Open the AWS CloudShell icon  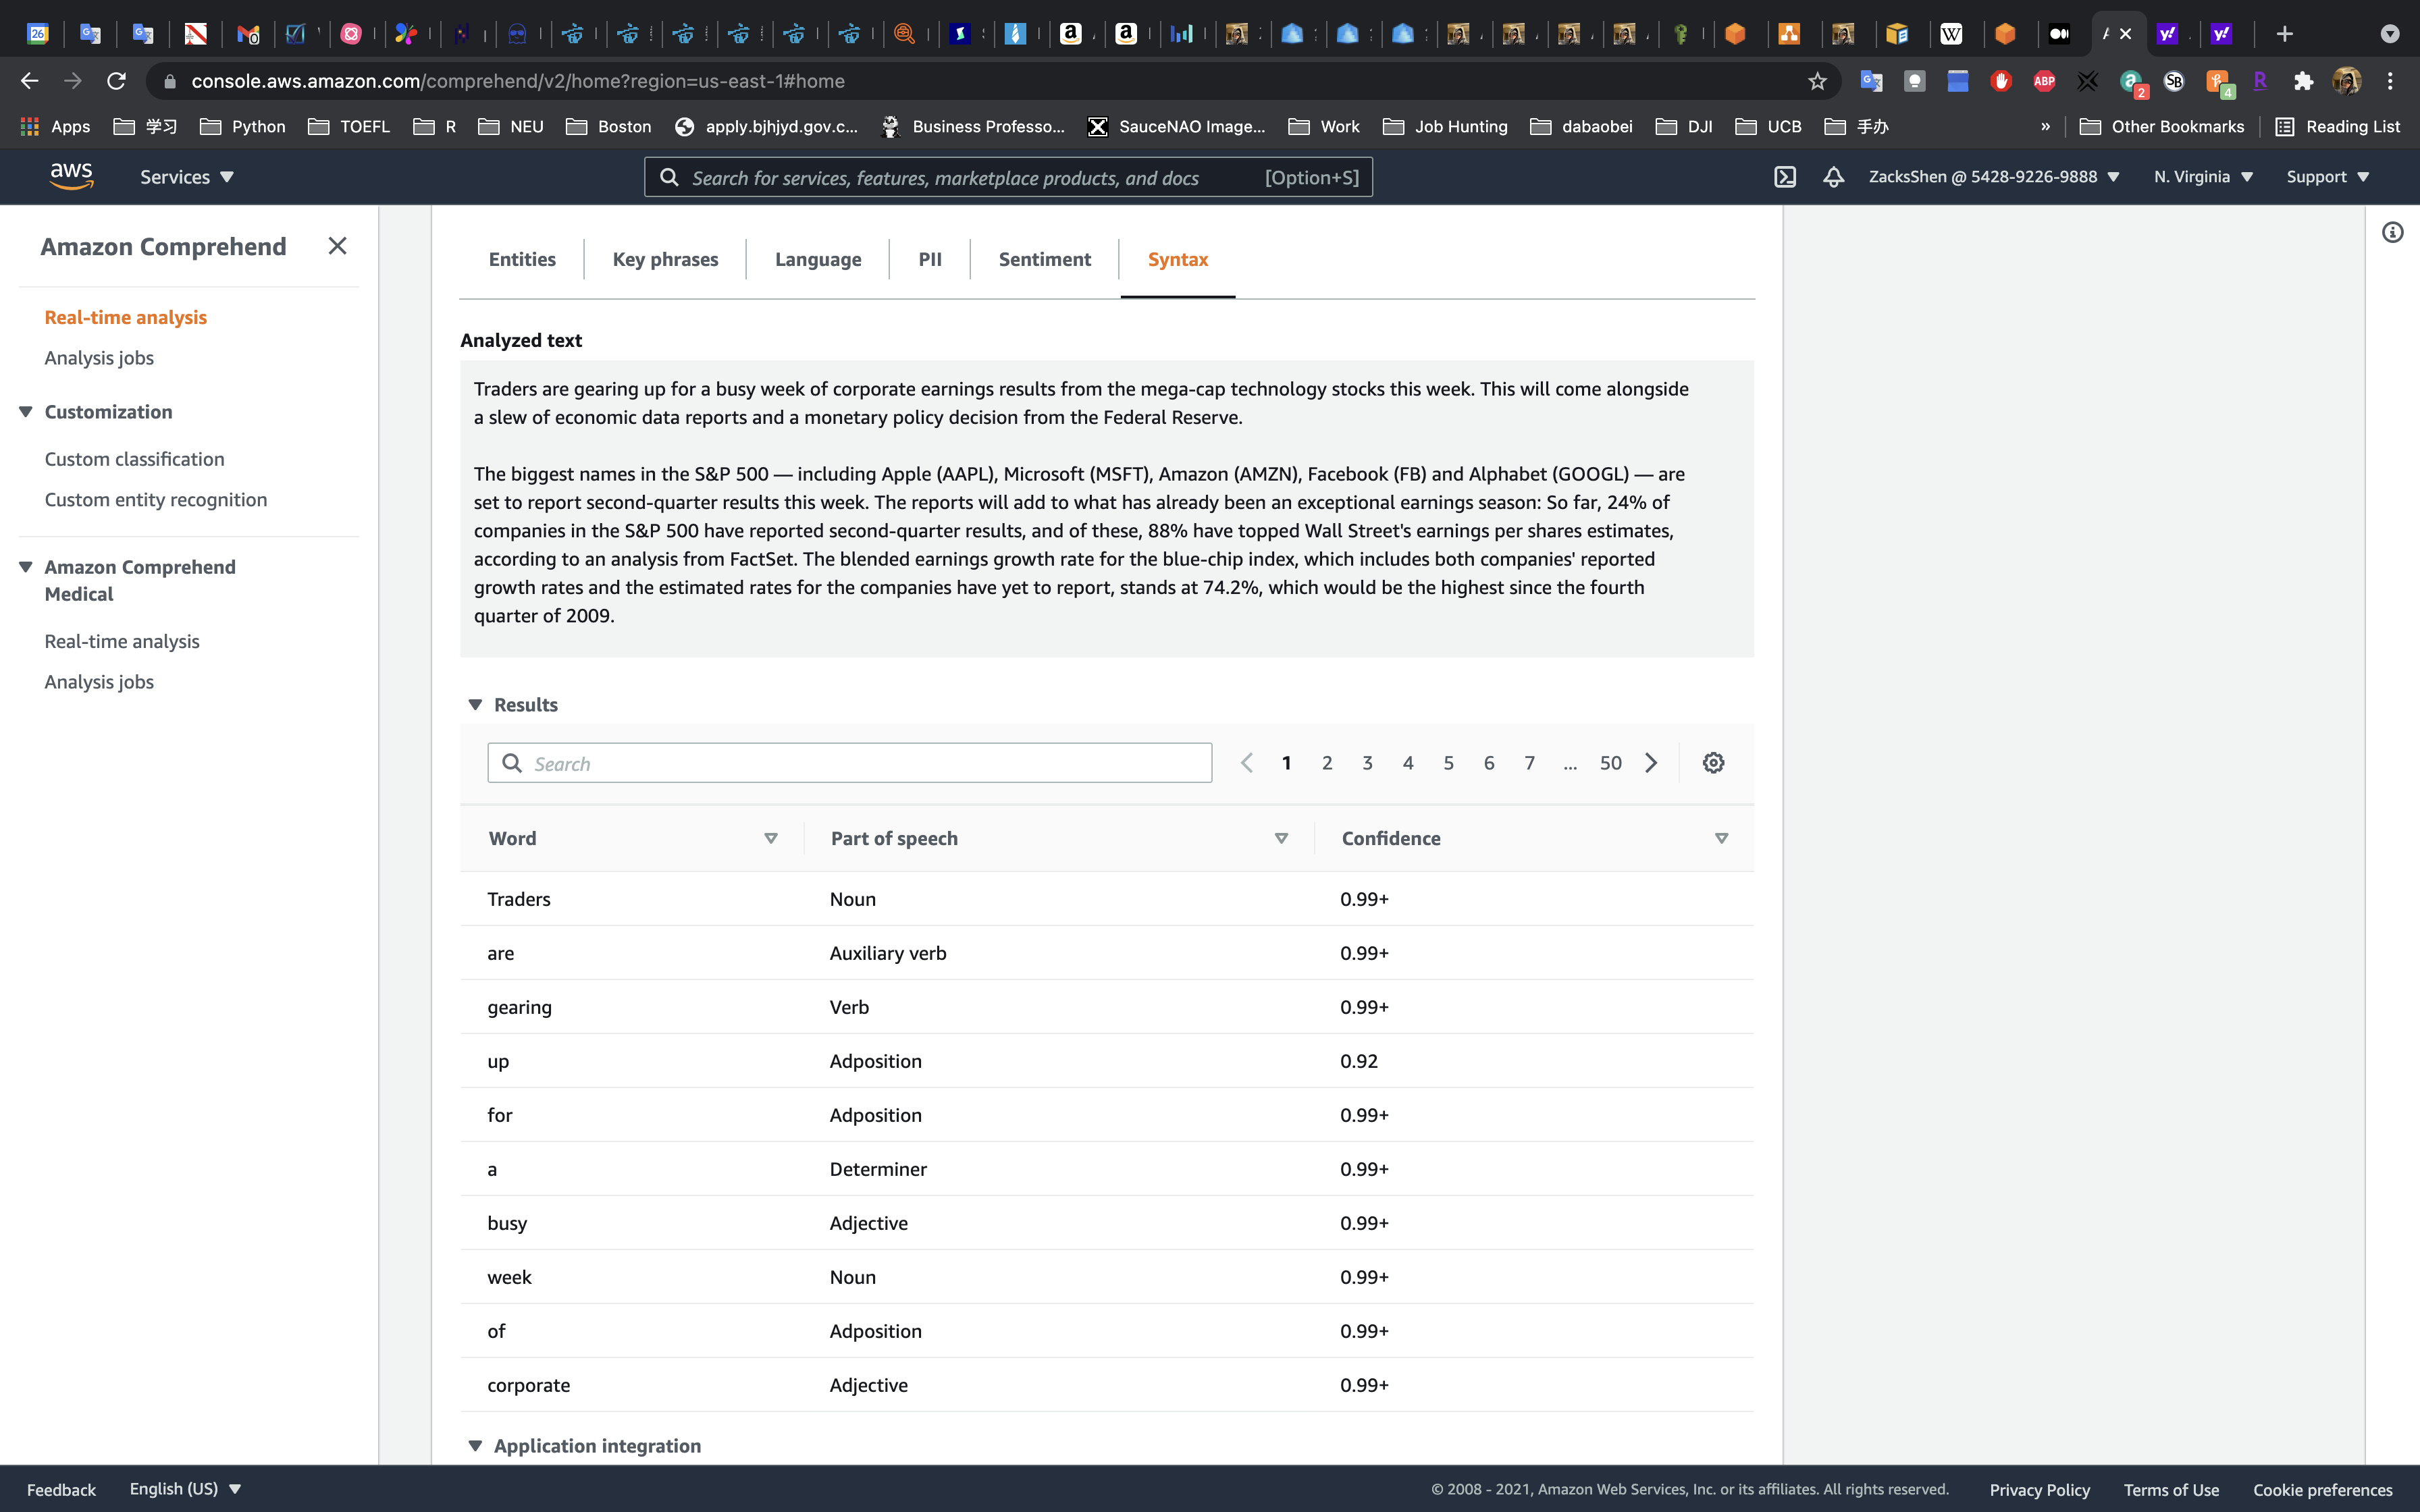(1785, 177)
